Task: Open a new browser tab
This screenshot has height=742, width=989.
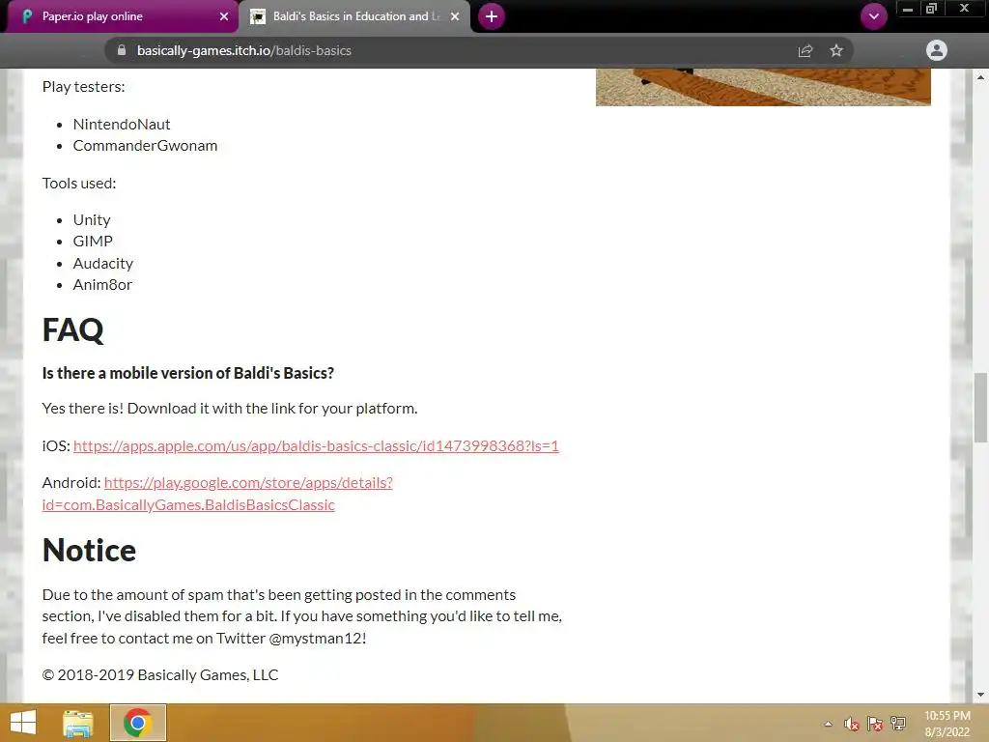Action: pos(492,16)
